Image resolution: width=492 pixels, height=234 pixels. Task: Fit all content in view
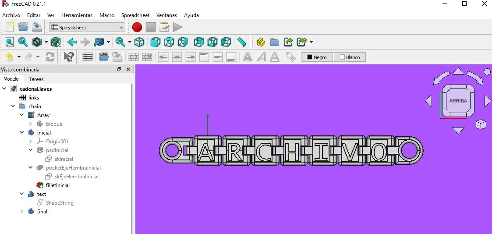9,42
